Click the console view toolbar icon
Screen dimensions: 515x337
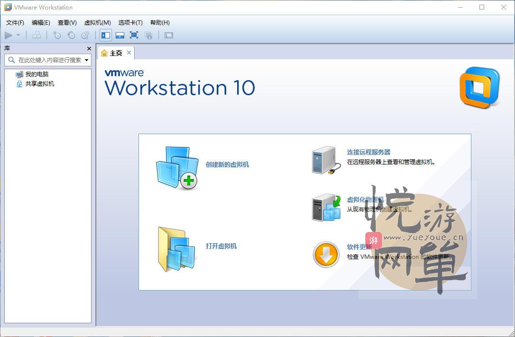click(x=169, y=35)
